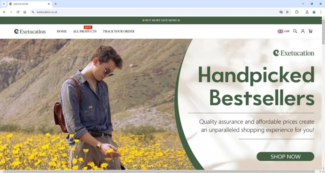Open the Chrome three-dot menu

coord(321,12)
